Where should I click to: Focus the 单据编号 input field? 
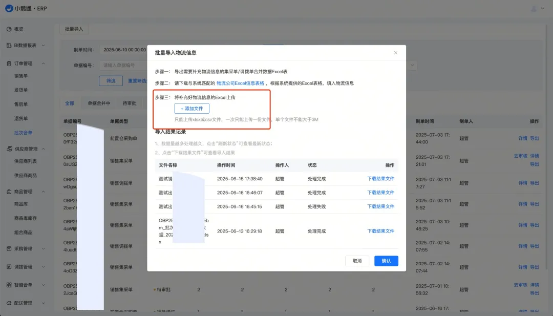coord(123,65)
